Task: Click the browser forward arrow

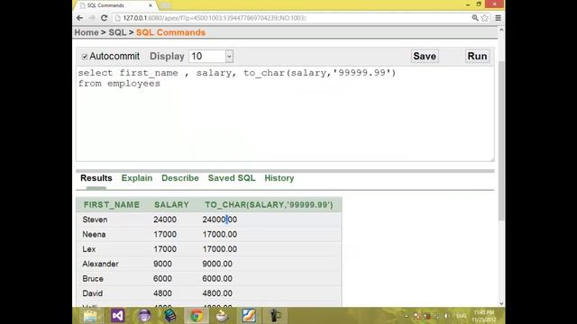Action: pyautogui.click(x=92, y=18)
